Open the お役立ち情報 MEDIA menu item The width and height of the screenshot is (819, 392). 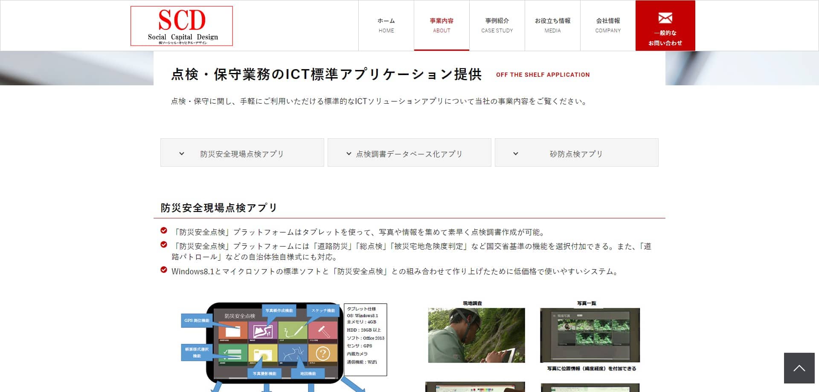[x=552, y=26]
